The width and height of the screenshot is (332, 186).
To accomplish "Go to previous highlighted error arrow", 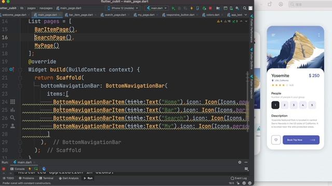I will point(241,21).
